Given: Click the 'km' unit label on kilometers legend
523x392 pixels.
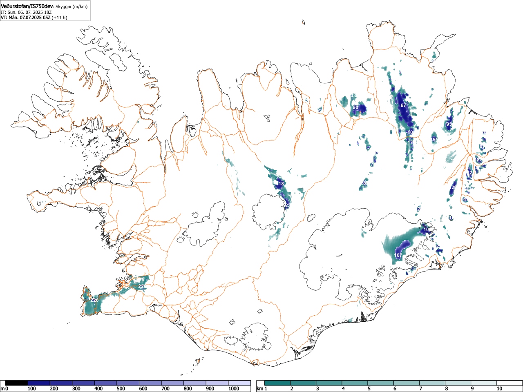Looking at the screenshot, I should [x=260, y=389].
